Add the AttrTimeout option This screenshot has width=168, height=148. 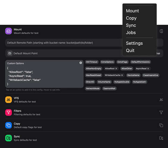[92, 62]
